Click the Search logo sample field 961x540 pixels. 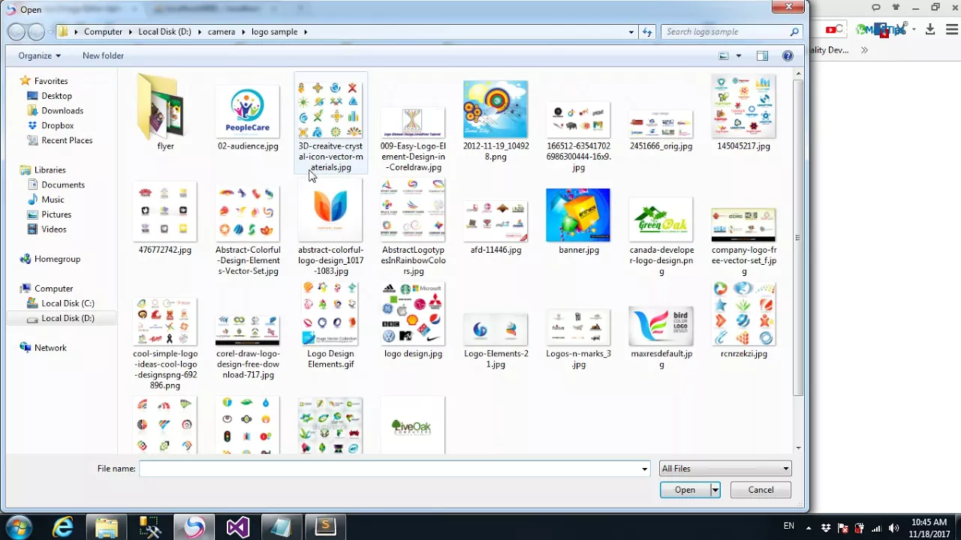pos(725,31)
